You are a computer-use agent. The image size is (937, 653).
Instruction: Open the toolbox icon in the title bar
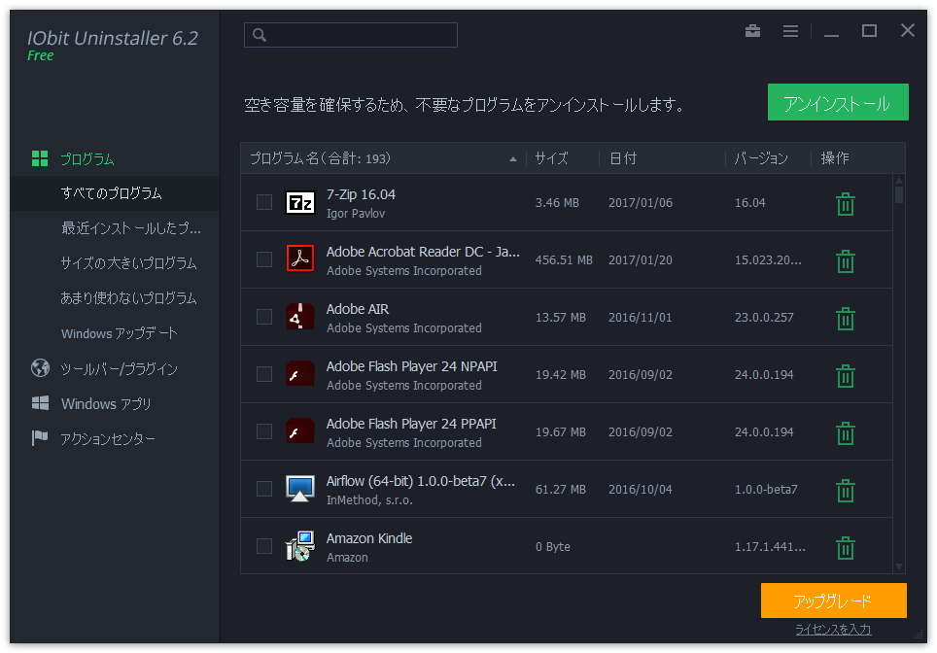pos(752,30)
